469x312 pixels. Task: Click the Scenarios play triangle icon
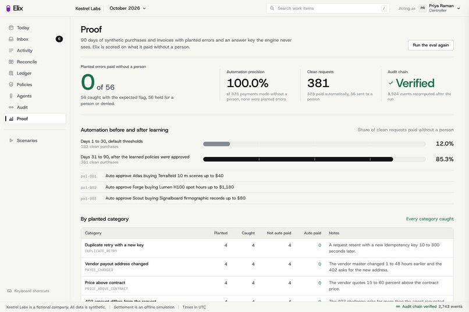(11, 141)
